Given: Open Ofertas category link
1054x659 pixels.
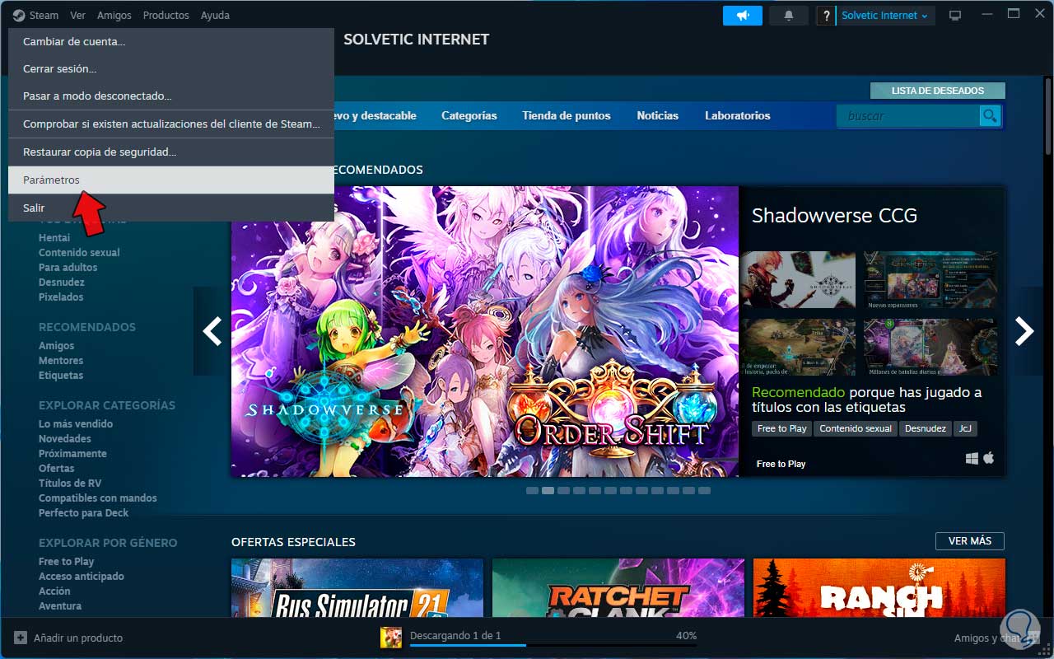Looking at the screenshot, I should click(57, 469).
